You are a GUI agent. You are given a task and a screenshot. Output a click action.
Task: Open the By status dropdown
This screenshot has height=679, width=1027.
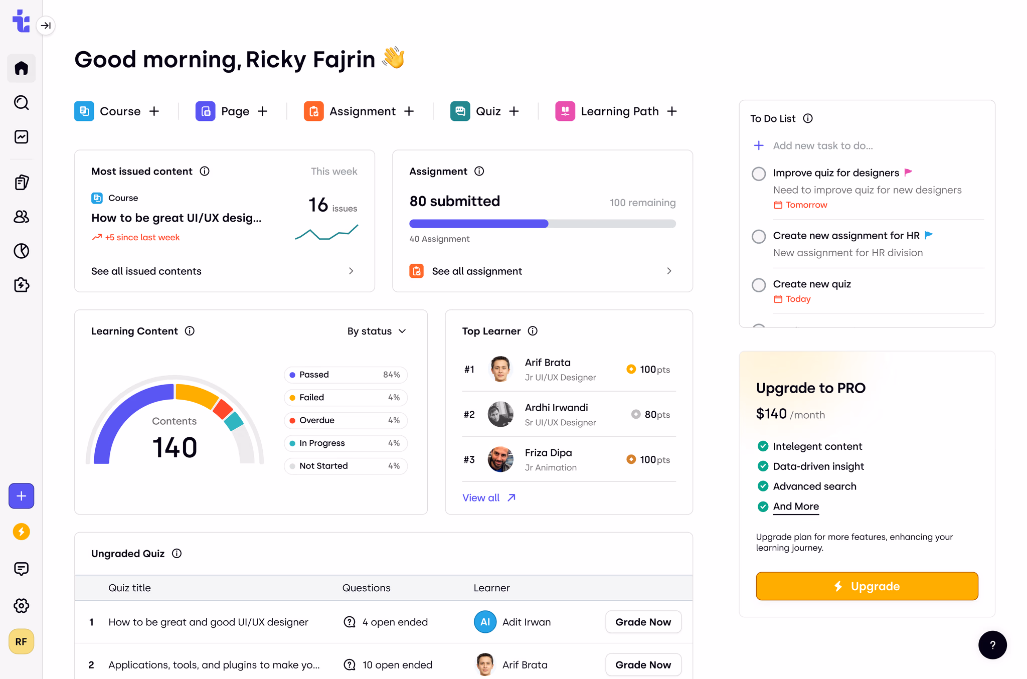[377, 331]
